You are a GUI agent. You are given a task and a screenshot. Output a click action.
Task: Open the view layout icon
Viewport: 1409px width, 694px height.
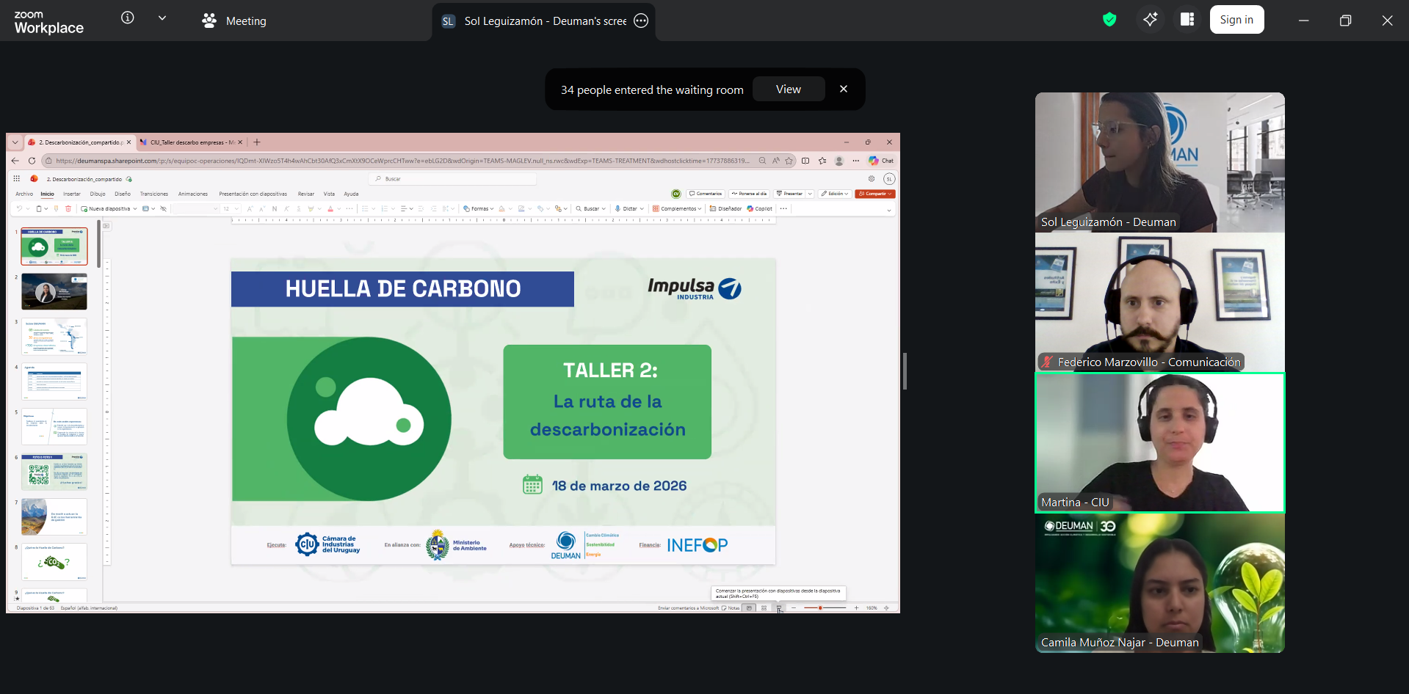(x=1187, y=20)
